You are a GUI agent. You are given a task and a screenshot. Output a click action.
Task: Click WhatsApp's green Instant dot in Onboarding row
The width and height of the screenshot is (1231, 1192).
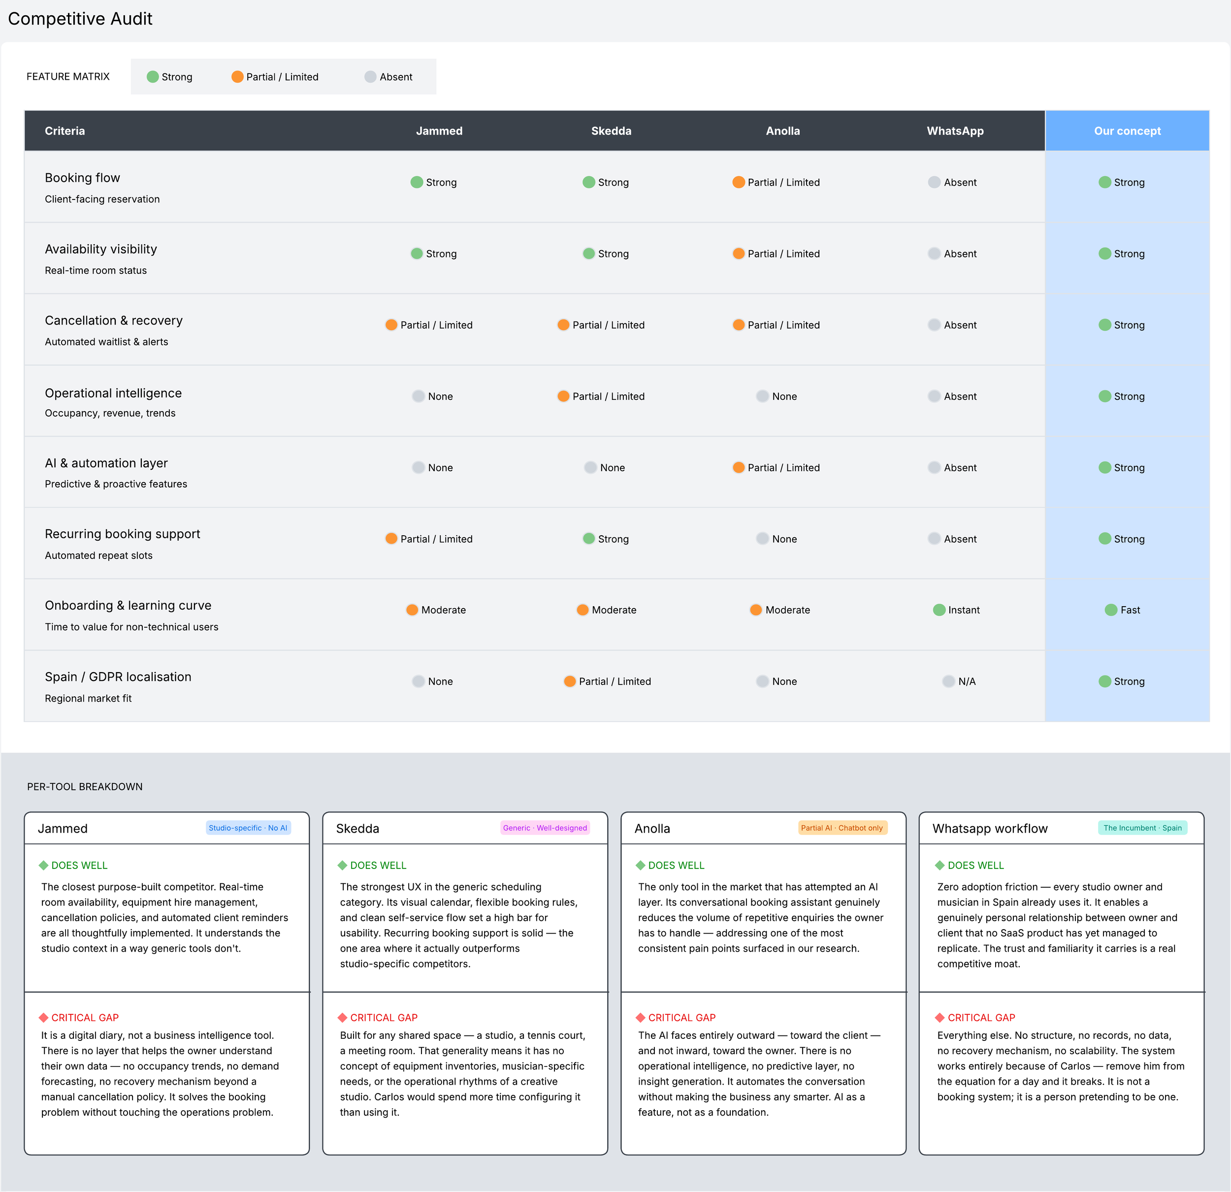tap(939, 610)
